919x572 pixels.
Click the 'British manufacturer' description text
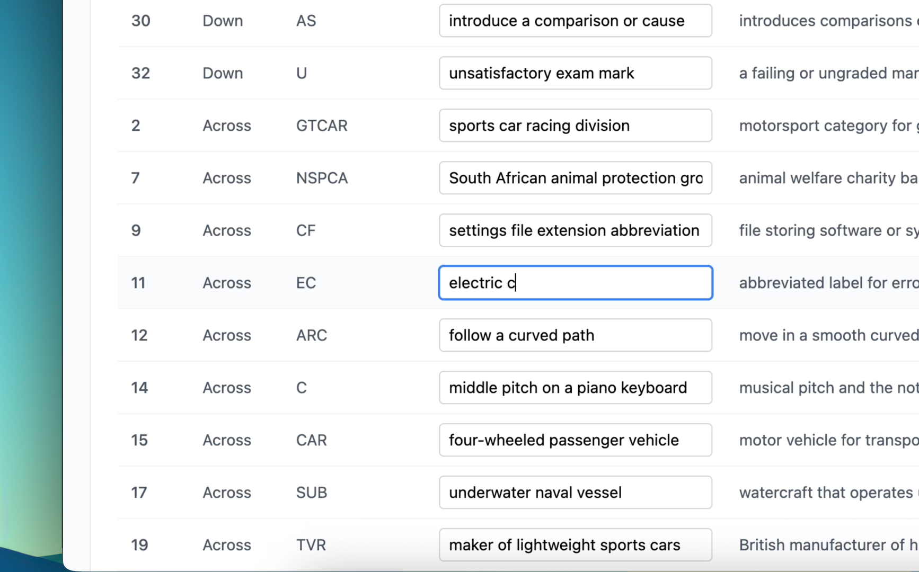click(x=828, y=545)
